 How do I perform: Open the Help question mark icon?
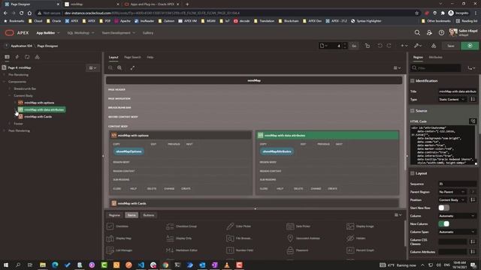point(441,32)
